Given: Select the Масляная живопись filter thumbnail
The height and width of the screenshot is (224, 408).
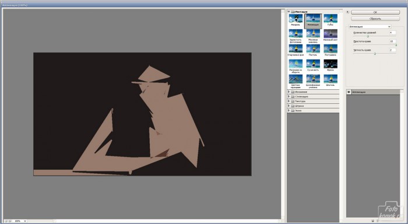Looking at the screenshot, I should [313, 34].
